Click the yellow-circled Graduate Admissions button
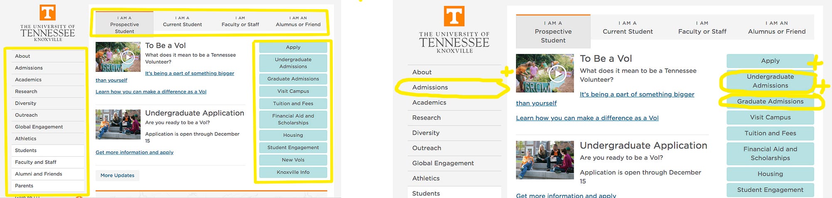 pyautogui.click(x=770, y=101)
